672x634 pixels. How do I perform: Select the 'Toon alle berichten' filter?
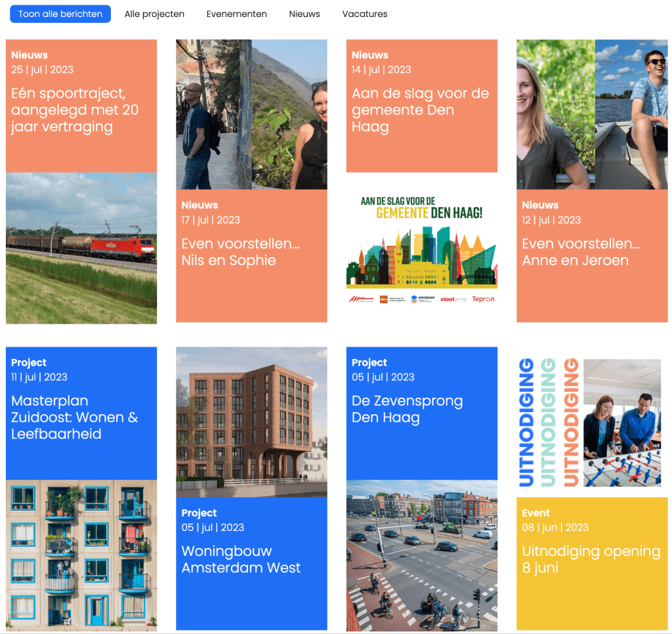60,13
